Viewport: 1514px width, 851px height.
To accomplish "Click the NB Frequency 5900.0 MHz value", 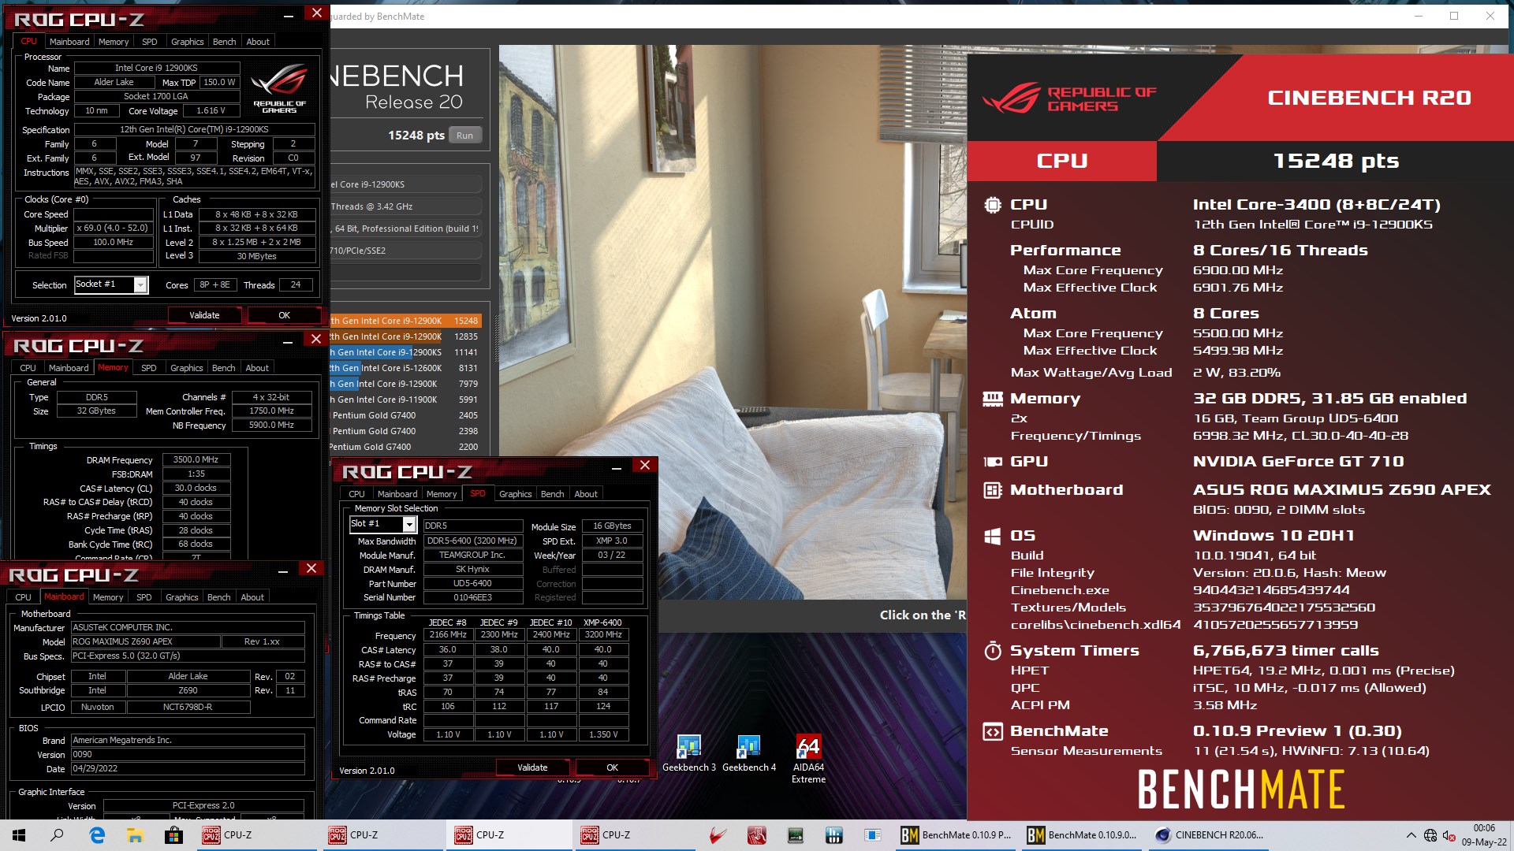I will [x=271, y=425].
